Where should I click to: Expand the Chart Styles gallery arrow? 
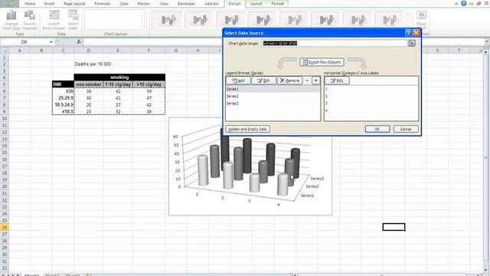click(x=407, y=27)
